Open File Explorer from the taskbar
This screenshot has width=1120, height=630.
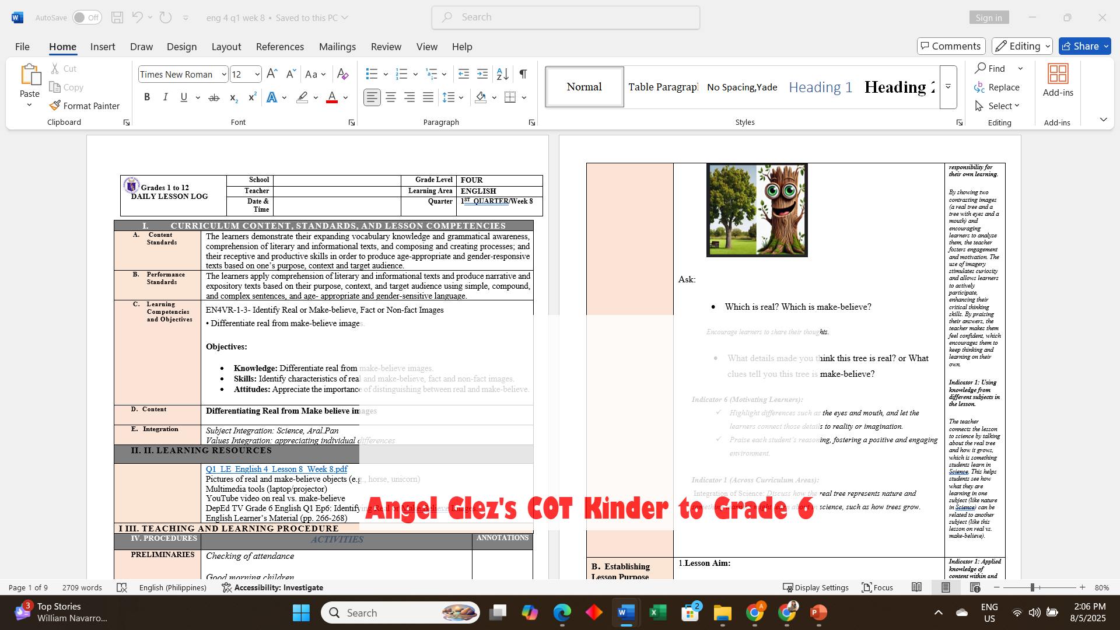tap(722, 612)
